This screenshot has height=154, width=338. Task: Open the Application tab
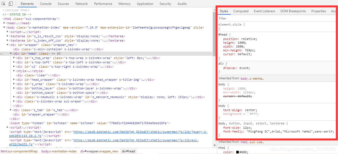145,4
